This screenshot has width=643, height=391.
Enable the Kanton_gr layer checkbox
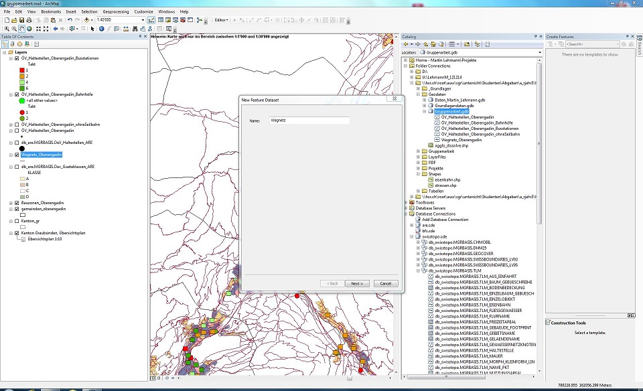tap(17, 220)
